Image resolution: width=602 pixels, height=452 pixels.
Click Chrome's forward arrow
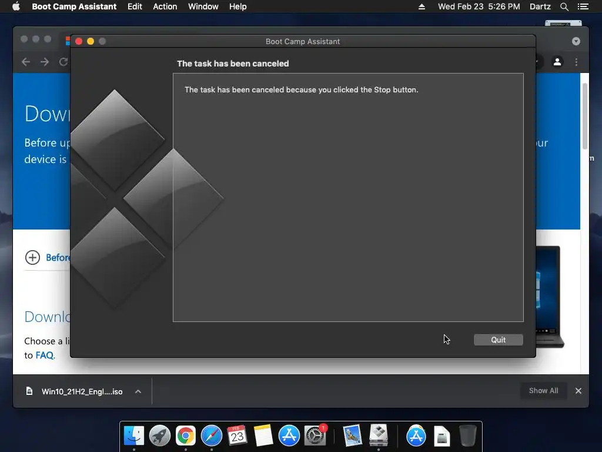pyautogui.click(x=45, y=62)
